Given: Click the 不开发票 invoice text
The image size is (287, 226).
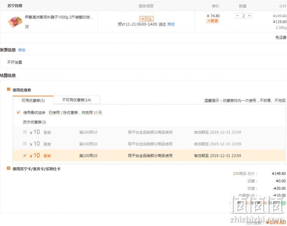Looking at the screenshot, I should (x=15, y=62).
